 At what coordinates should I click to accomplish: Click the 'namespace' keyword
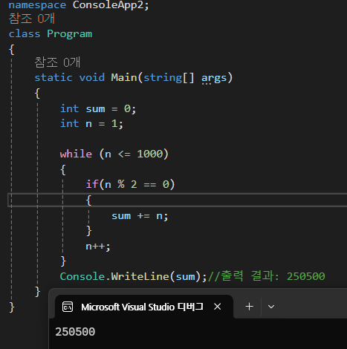pyautogui.click(x=37, y=5)
